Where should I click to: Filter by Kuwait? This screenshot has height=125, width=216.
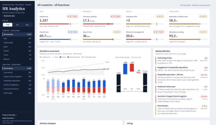click(x=17, y=51)
